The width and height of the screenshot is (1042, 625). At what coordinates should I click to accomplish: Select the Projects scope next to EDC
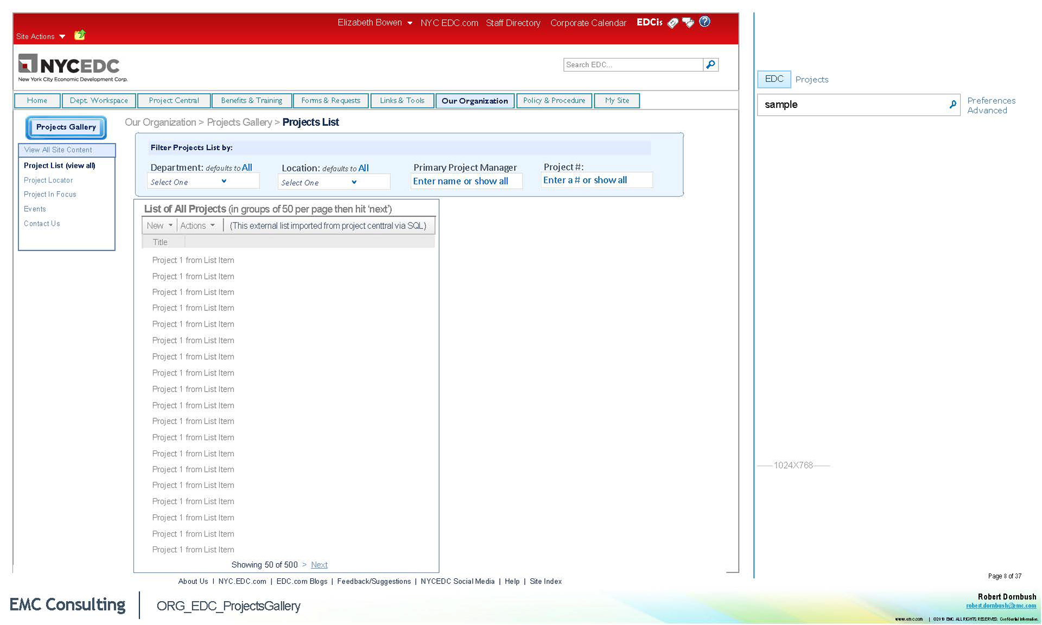[811, 79]
